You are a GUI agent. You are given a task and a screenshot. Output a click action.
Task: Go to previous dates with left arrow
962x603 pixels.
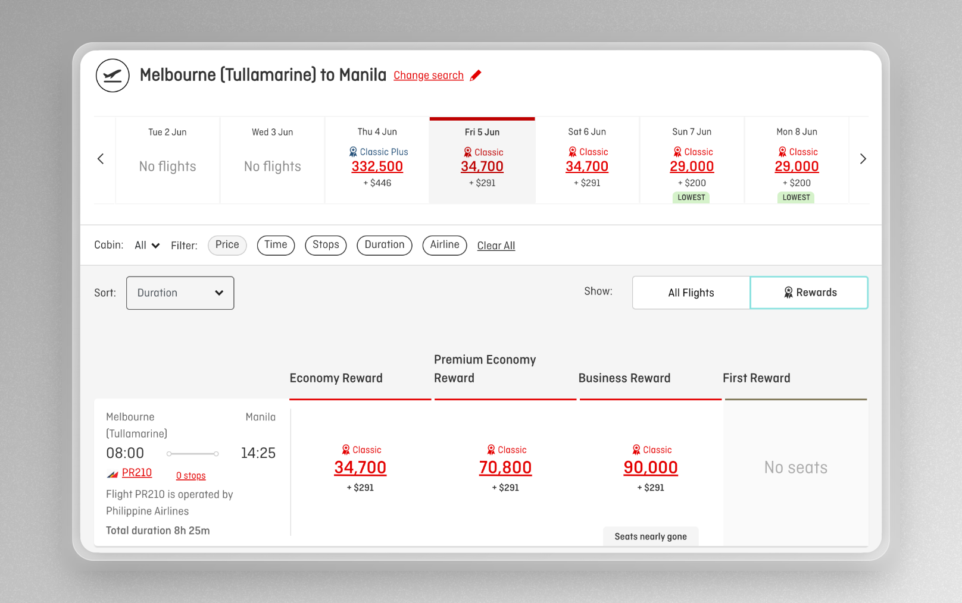[x=101, y=159]
